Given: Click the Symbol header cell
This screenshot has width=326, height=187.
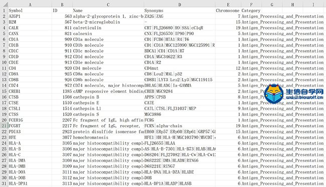Looking at the screenshot, I should tap(30, 10).
